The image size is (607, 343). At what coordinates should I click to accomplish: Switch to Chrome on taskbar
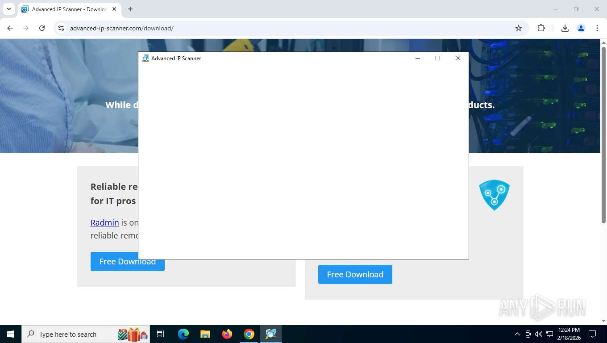[x=249, y=334]
